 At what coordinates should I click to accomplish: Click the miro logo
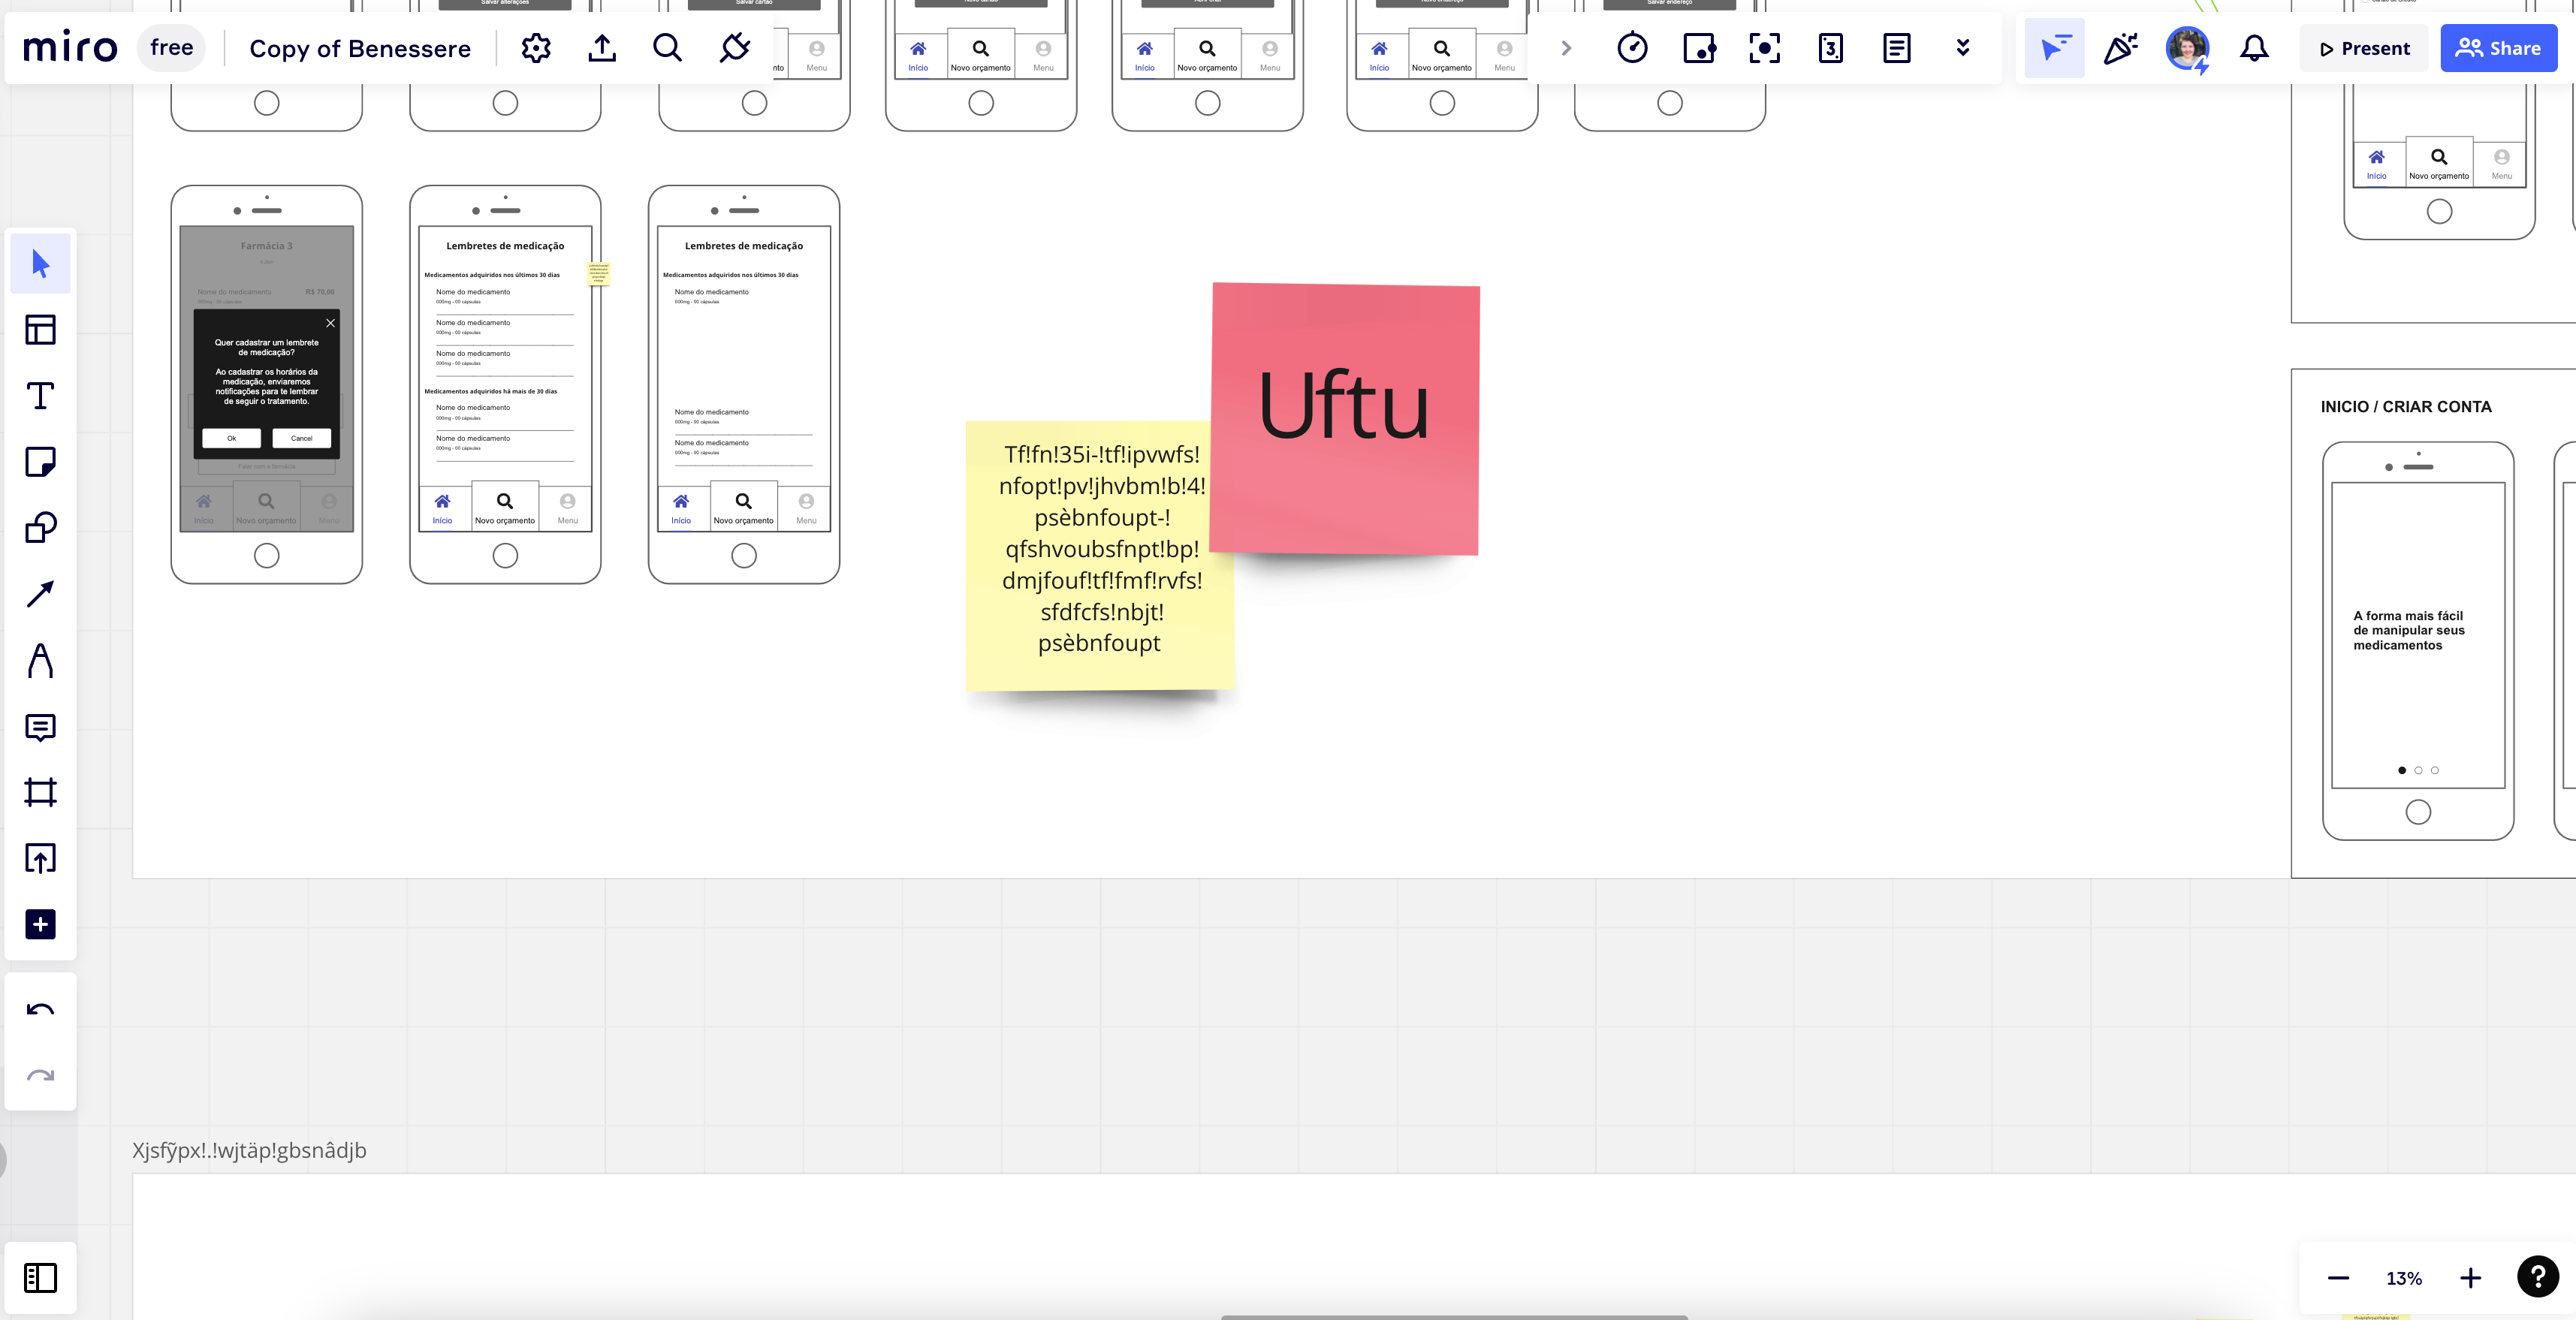pos(70,48)
